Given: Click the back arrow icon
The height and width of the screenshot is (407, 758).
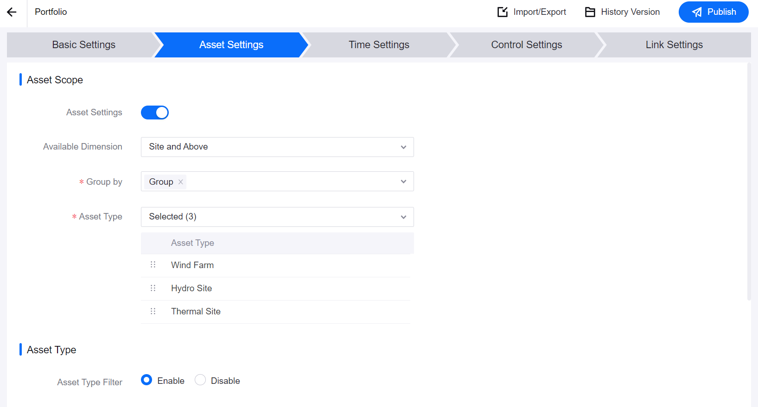Looking at the screenshot, I should point(12,13).
